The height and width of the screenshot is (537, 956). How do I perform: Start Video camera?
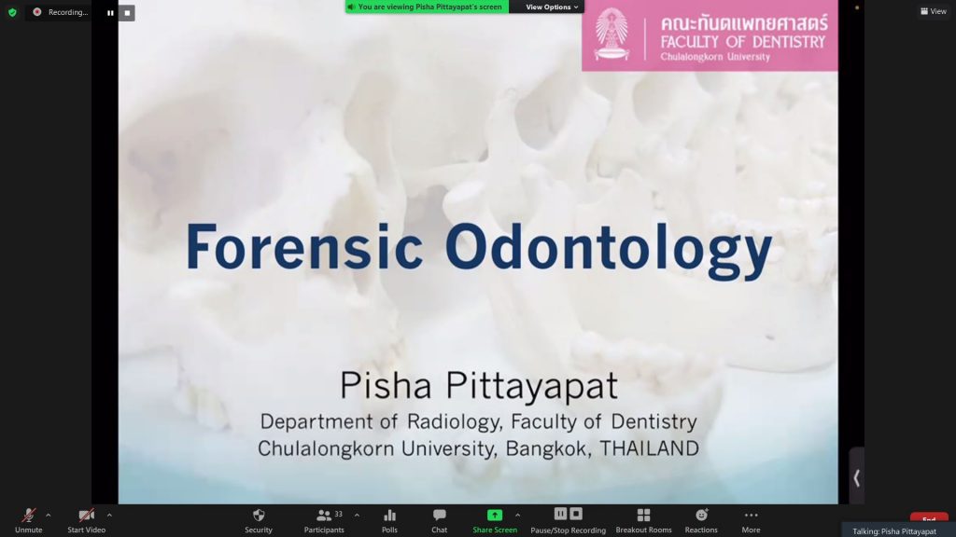86,520
